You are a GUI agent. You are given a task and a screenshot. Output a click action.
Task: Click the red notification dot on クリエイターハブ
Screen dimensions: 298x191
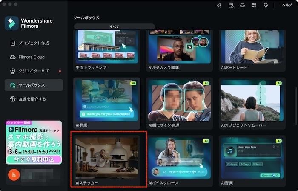pyautogui.click(x=60, y=71)
